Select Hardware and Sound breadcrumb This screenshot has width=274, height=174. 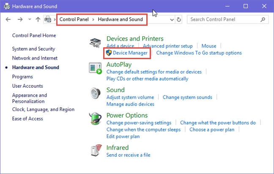point(120,19)
